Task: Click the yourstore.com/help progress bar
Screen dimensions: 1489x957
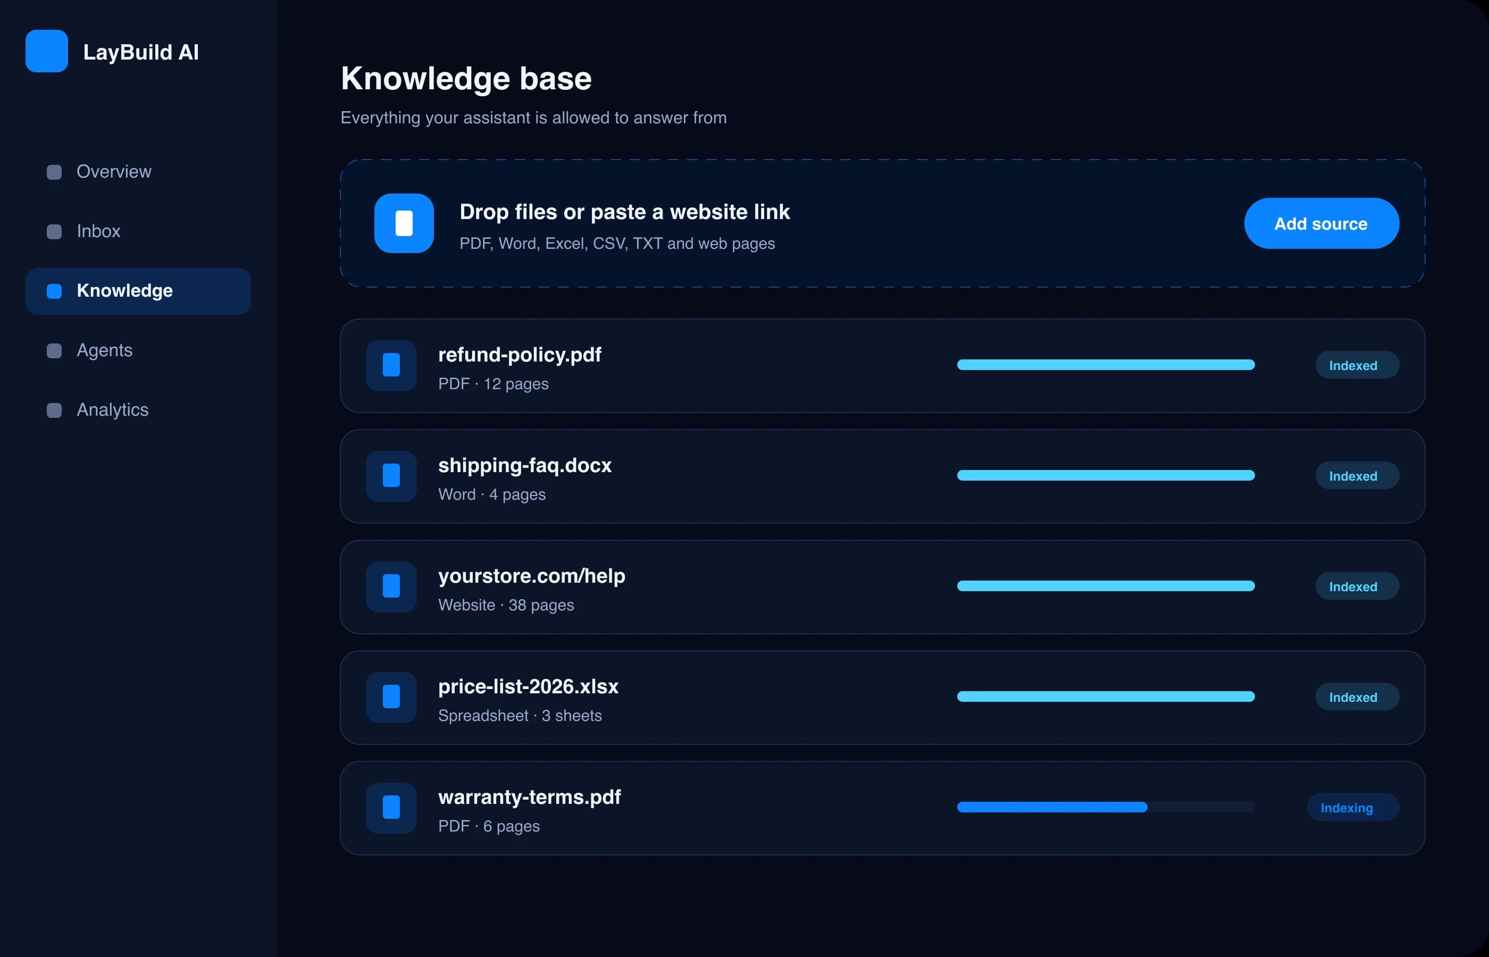Action: pyautogui.click(x=1106, y=586)
